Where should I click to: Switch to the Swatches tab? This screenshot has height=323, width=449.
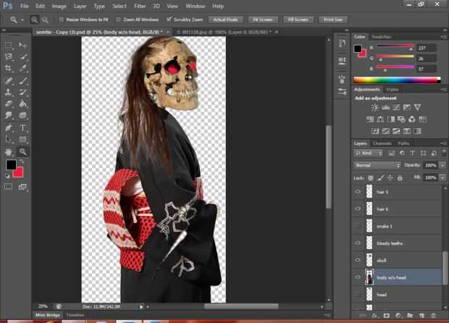[x=381, y=37]
